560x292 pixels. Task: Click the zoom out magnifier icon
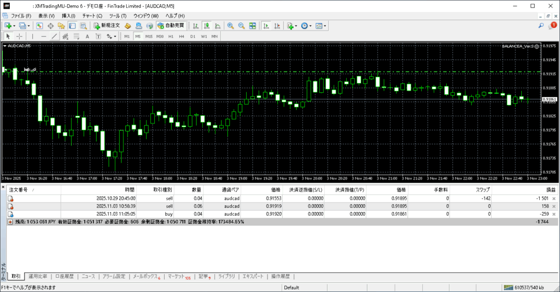pos(241,26)
